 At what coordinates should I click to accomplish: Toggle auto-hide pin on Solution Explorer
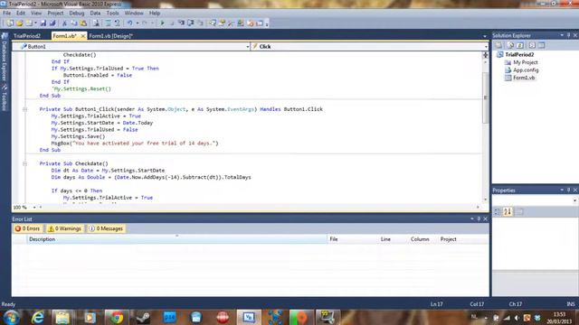point(569,35)
